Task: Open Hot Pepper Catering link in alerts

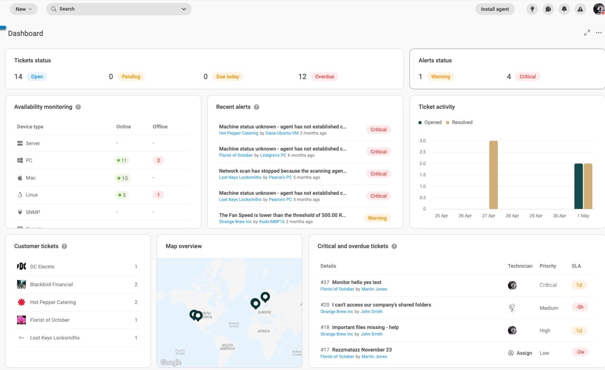Action: [239, 133]
